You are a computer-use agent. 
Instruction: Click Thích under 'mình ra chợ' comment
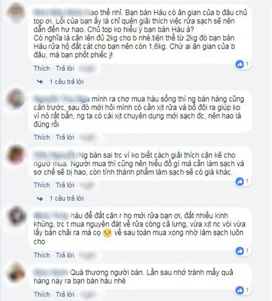coord(42,137)
